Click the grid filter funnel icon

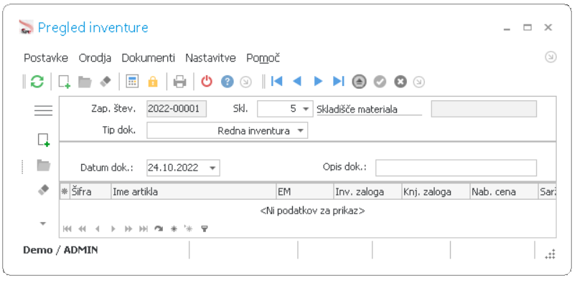point(205,229)
